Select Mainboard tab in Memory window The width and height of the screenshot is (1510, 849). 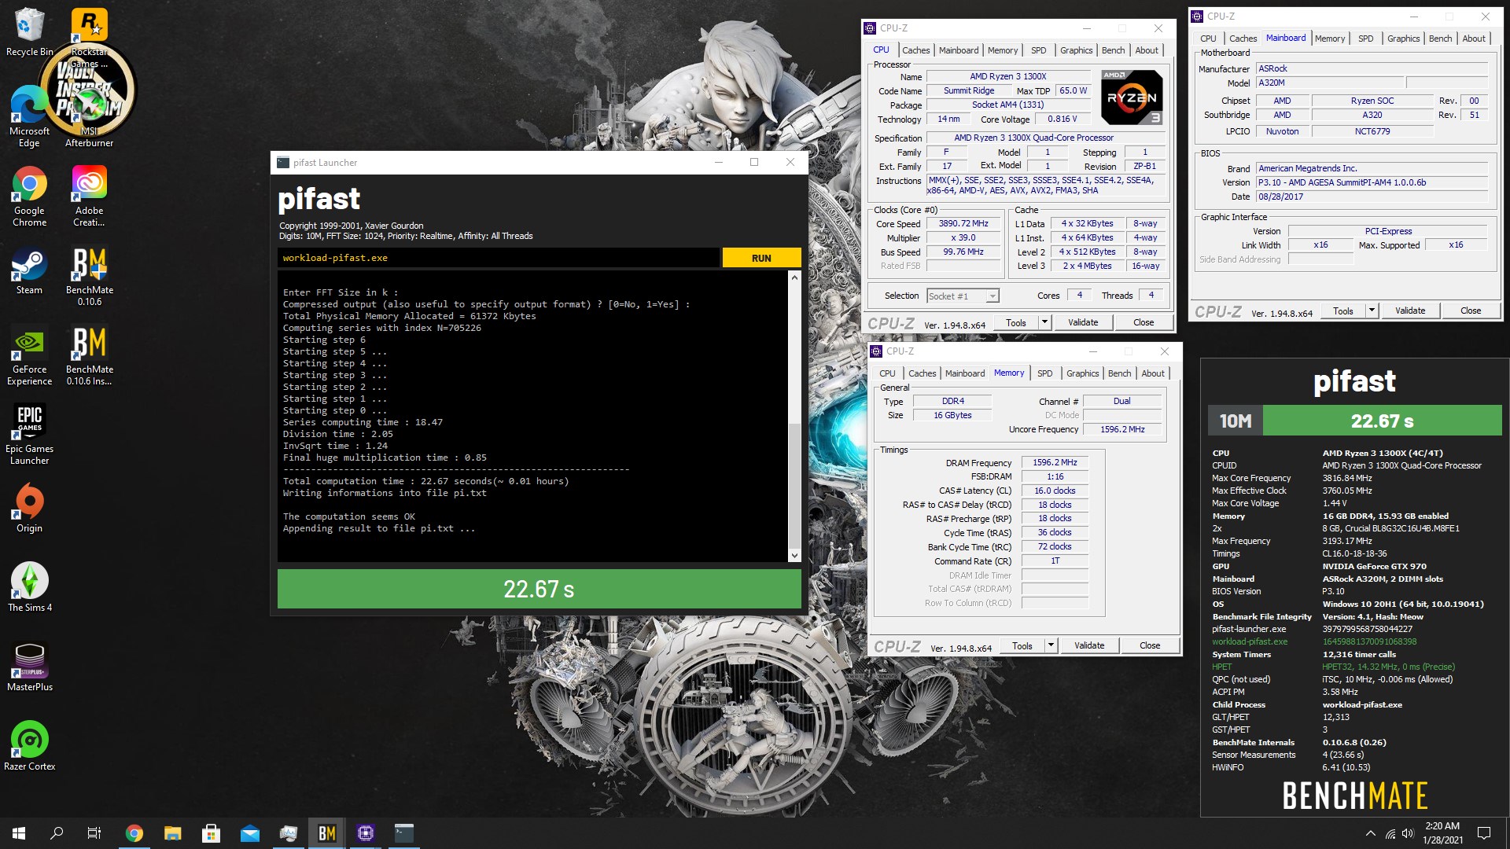[x=964, y=373]
